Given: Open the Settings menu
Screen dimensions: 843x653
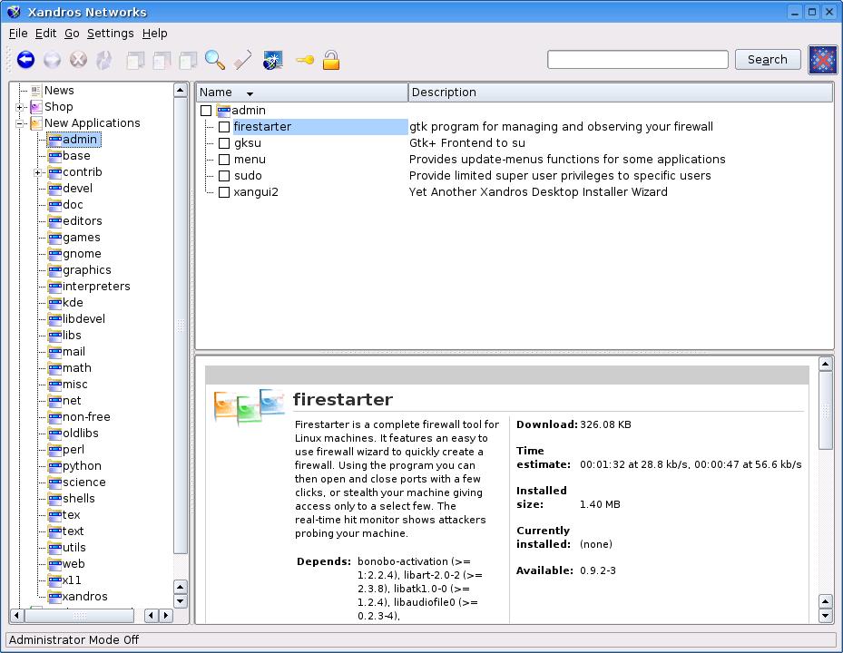Looking at the screenshot, I should pos(110,34).
